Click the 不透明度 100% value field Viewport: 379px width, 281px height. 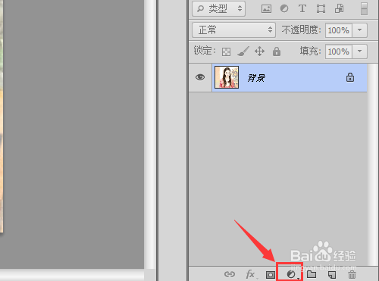pyautogui.click(x=339, y=30)
